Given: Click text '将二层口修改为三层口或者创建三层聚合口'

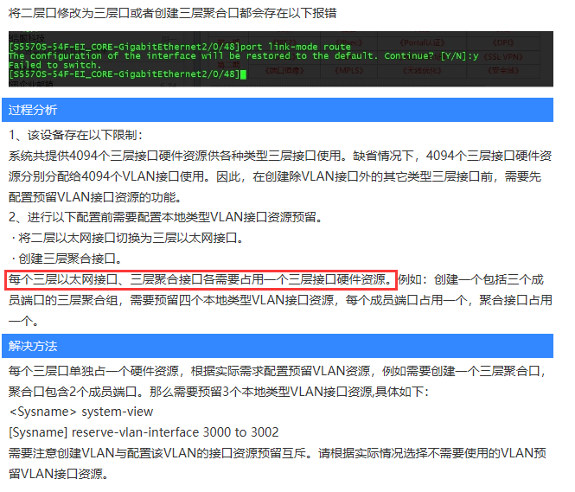Looking at the screenshot, I should tap(123, 13).
